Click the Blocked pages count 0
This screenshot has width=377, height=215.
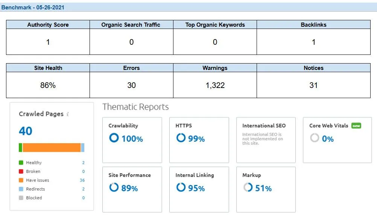click(x=84, y=198)
